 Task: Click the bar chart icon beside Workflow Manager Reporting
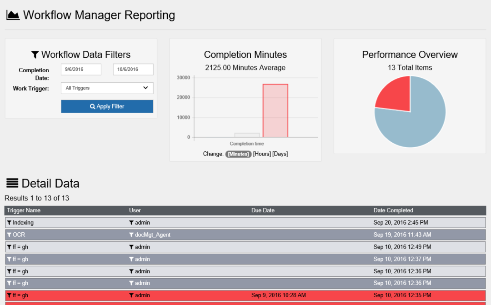pyautogui.click(x=12, y=15)
